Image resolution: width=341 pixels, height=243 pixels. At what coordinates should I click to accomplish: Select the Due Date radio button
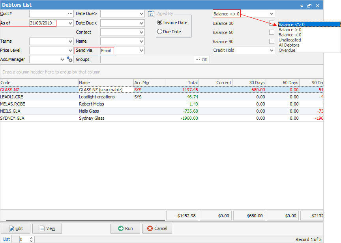coord(160,32)
